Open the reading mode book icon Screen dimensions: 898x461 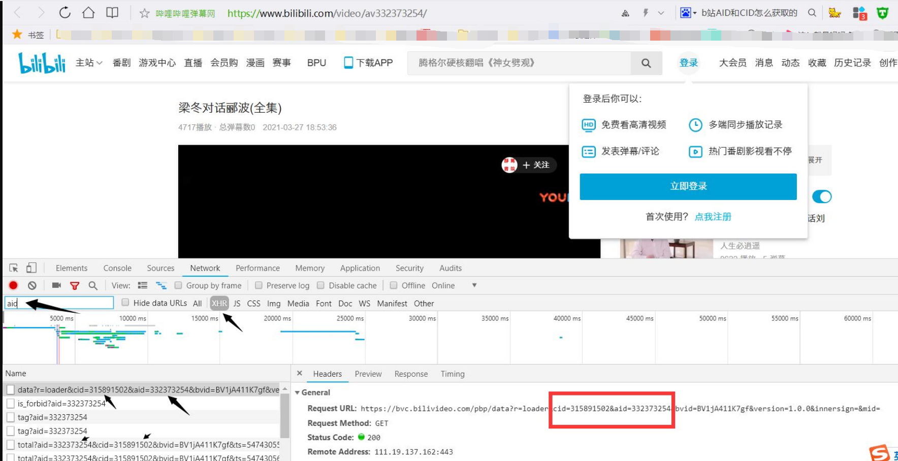click(x=112, y=13)
